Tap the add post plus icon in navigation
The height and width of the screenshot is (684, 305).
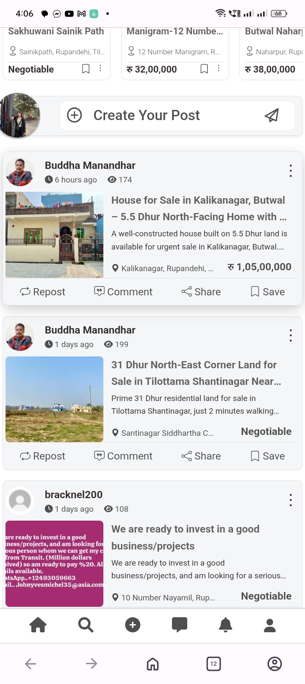pos(133,625)
